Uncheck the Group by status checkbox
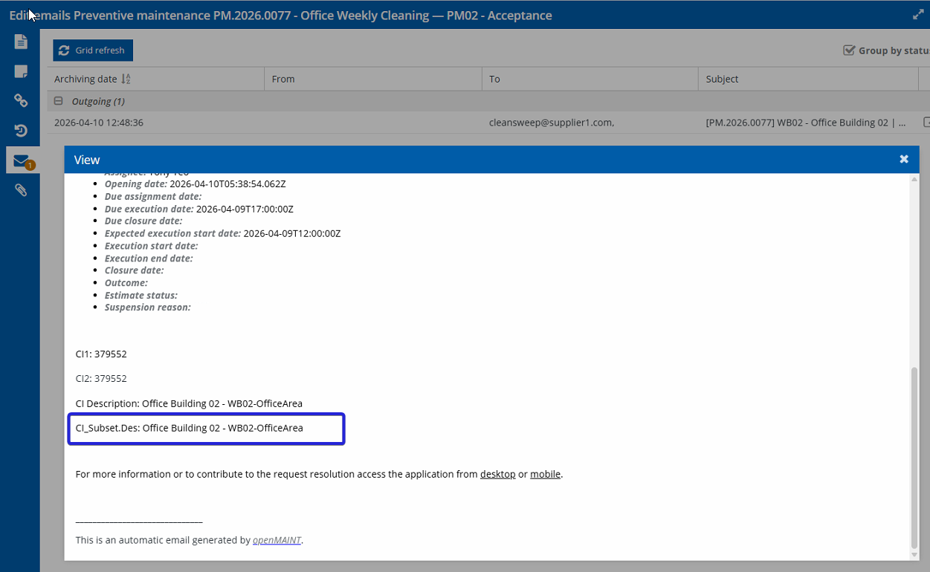 point(849,51)
